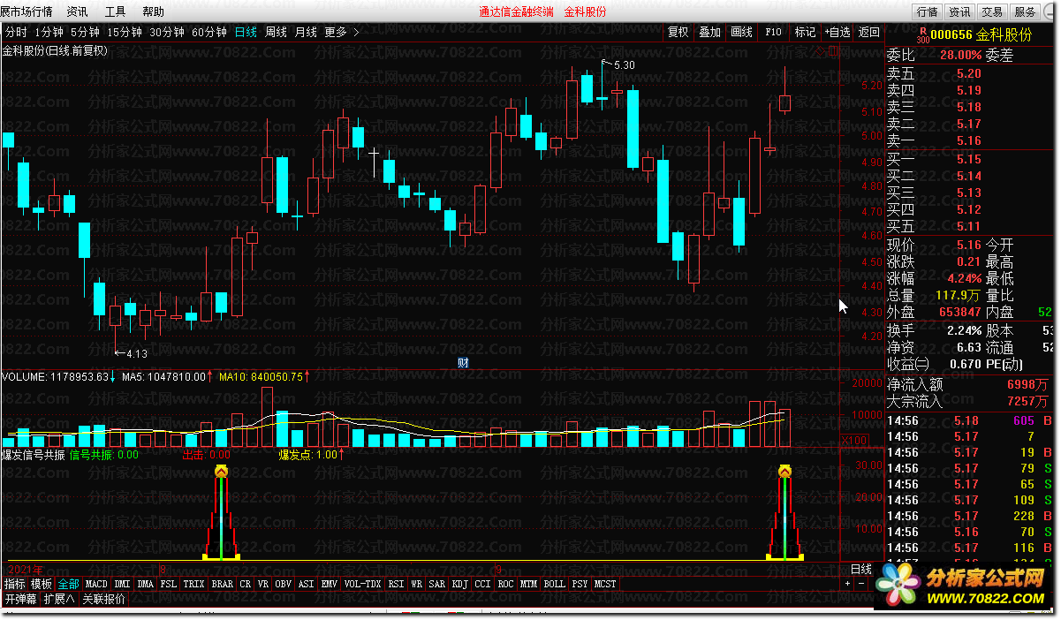The width and height of the screenshot is (1061, 620).
Task: Switch to the 30分钟 period tab
Action: [167, 32]
